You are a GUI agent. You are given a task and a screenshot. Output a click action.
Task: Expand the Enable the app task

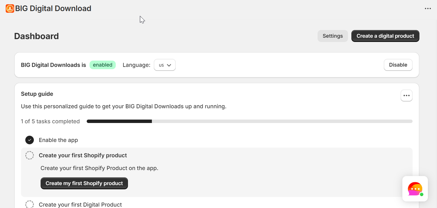58,140
